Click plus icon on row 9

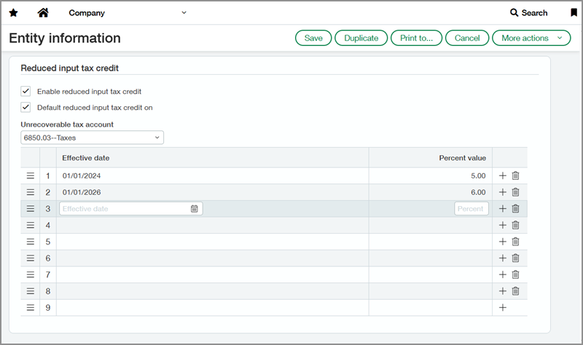pyautogui.click(x=502, y=308)
